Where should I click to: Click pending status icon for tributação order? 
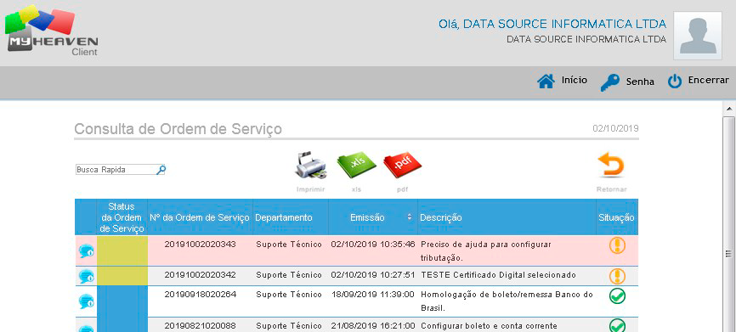(x=617, y=245)
